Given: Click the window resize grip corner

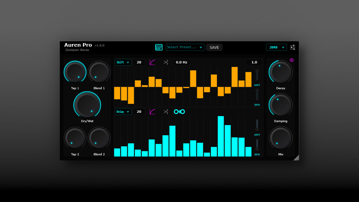Looking at the screenshot, I should pyautogui.click(x=296, y=158).
